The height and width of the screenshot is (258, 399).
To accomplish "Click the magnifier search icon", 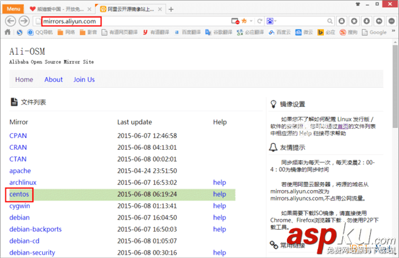I will [x=330, y=21].
